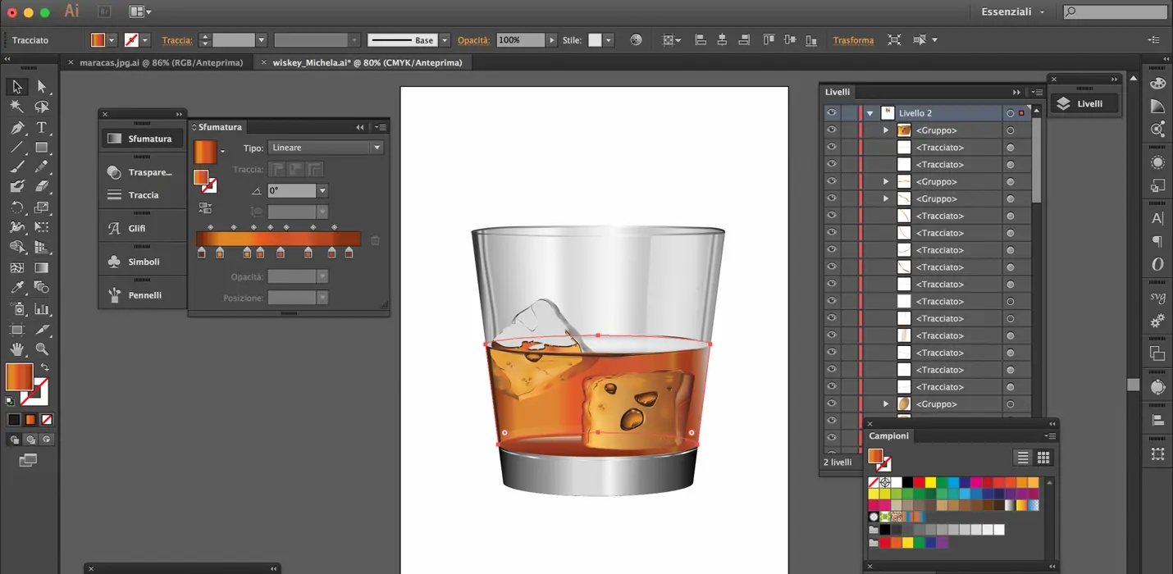1173x574 pixels.
Task: Hide the Livello 2 layer
Action: pos(832,113)
